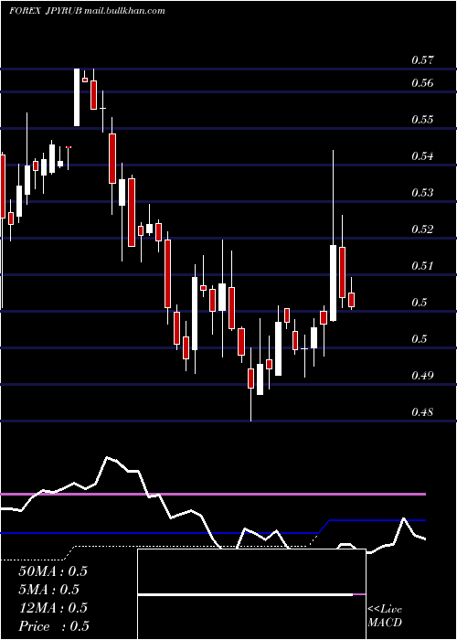
Task: Click the 'mail.bullkhan.com' source label
Action: [124, 11]
